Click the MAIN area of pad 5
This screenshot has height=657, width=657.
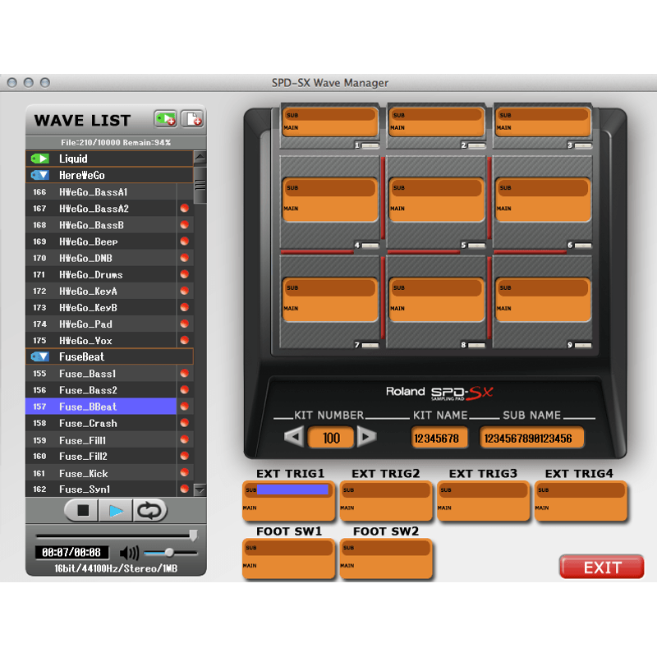(437, 209)
